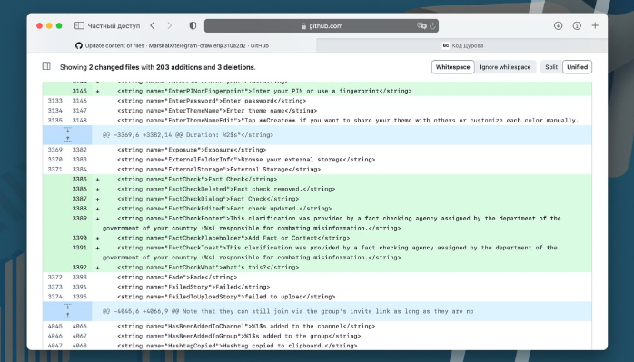
Task: Switch diff view to Split
Action: (x=551, y=67)
